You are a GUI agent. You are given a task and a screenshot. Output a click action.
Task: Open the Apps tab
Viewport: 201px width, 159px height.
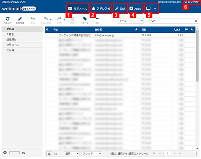click(x=135, y=8)
